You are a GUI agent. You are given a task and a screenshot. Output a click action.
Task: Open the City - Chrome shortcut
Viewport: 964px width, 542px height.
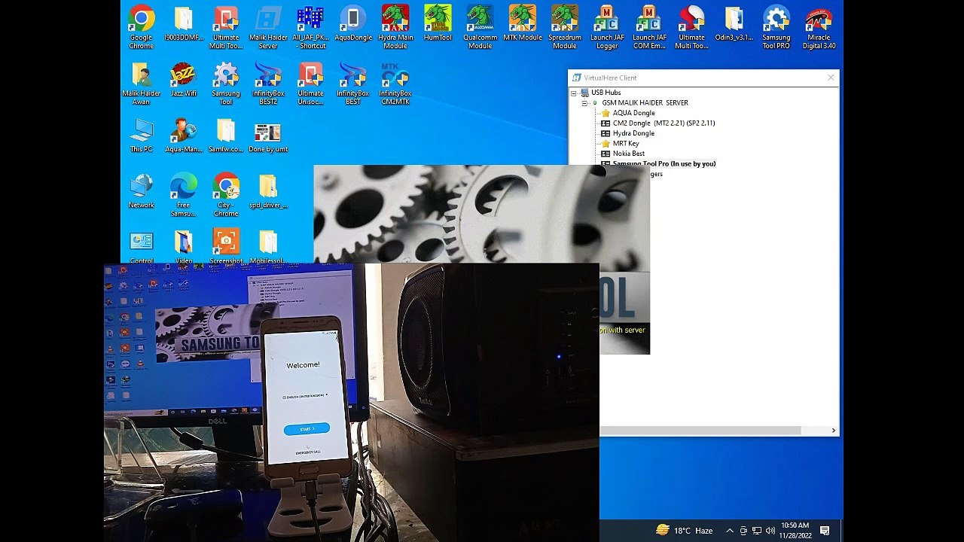pyautogui.click(x=225, y=194)
